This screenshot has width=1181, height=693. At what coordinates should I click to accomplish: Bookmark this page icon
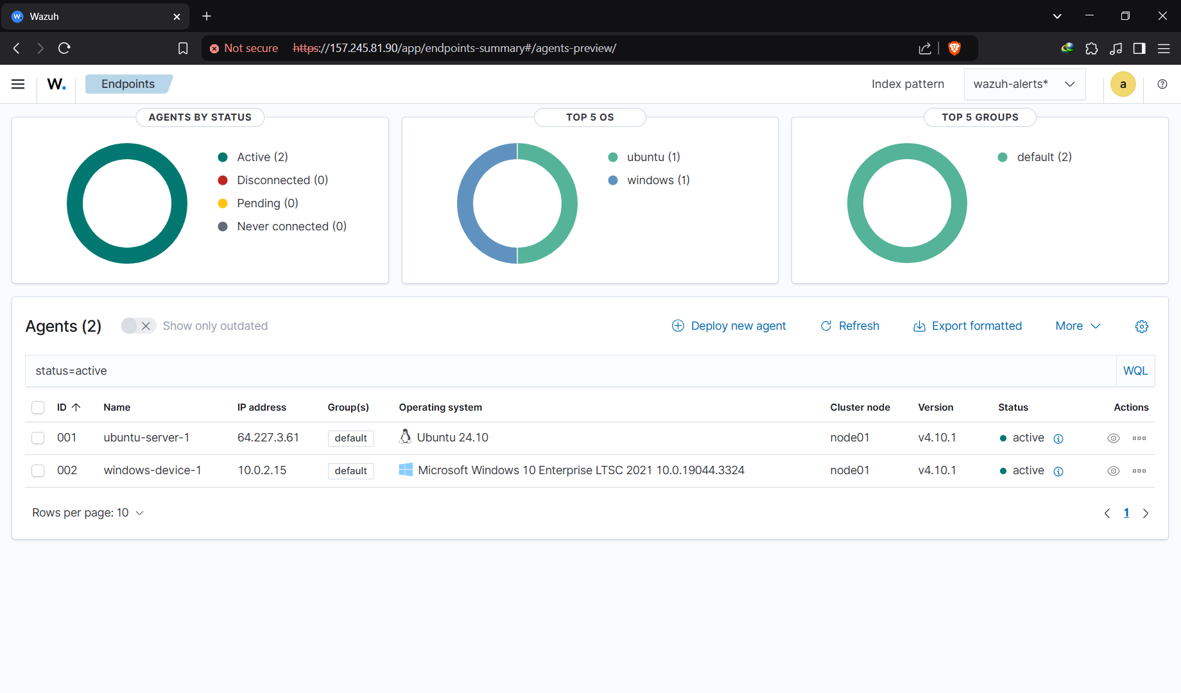coord(183,48)
